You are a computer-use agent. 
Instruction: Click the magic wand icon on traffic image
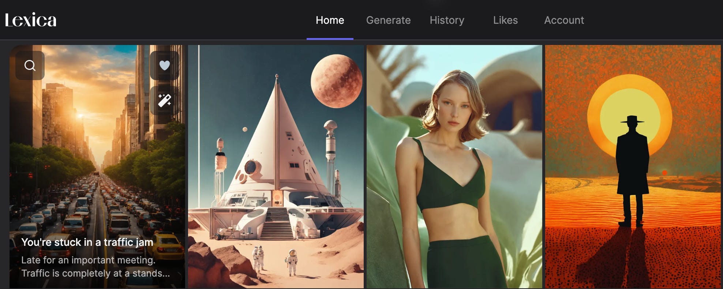165,100
